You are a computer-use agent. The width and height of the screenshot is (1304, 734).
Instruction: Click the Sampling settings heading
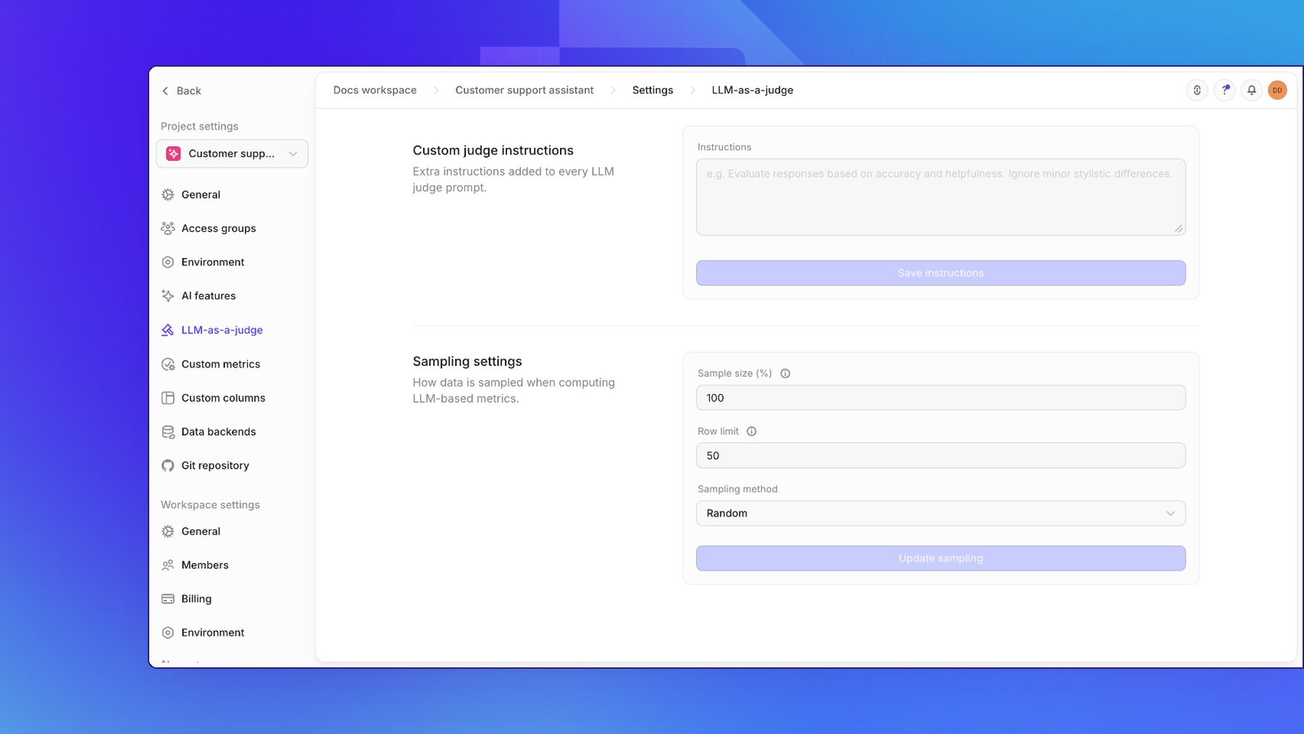click(x=467, y=362)
